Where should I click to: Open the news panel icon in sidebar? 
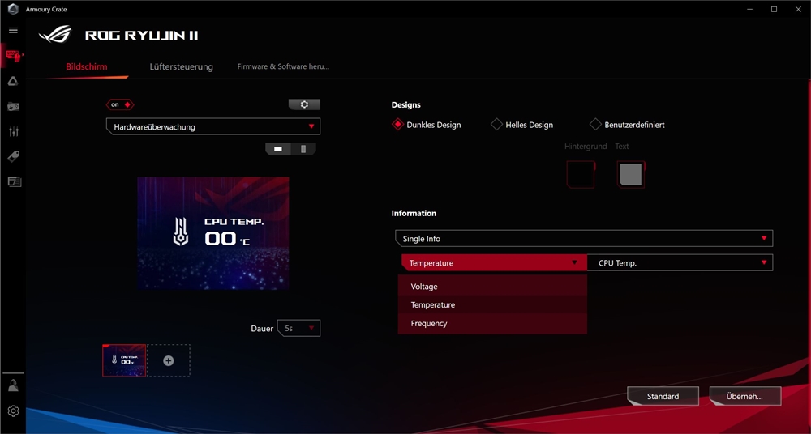click(x=14, y=181)
